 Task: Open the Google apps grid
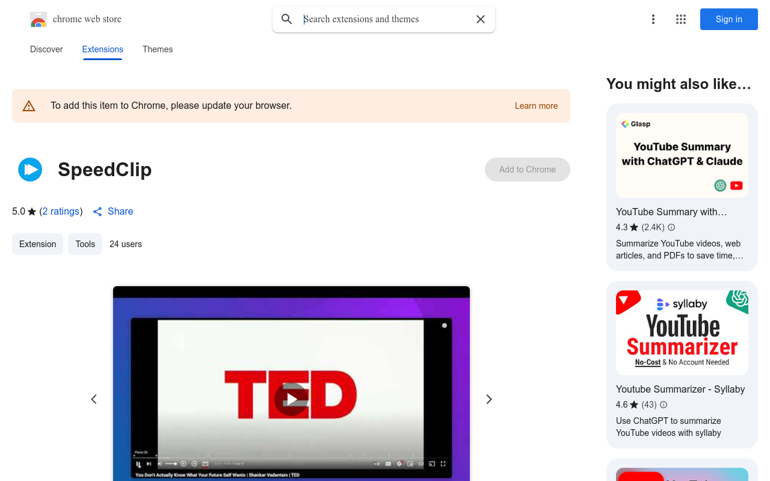tap(681, 19)
